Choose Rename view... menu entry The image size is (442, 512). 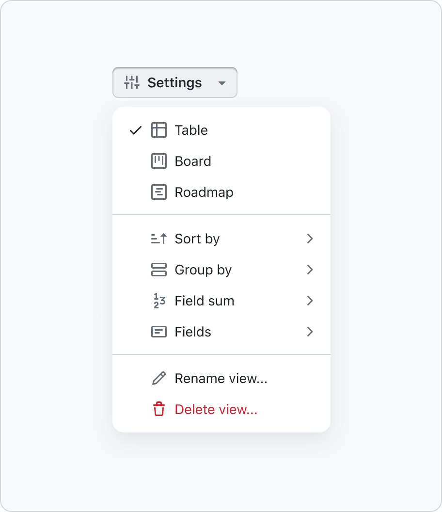tap(221, 378)
